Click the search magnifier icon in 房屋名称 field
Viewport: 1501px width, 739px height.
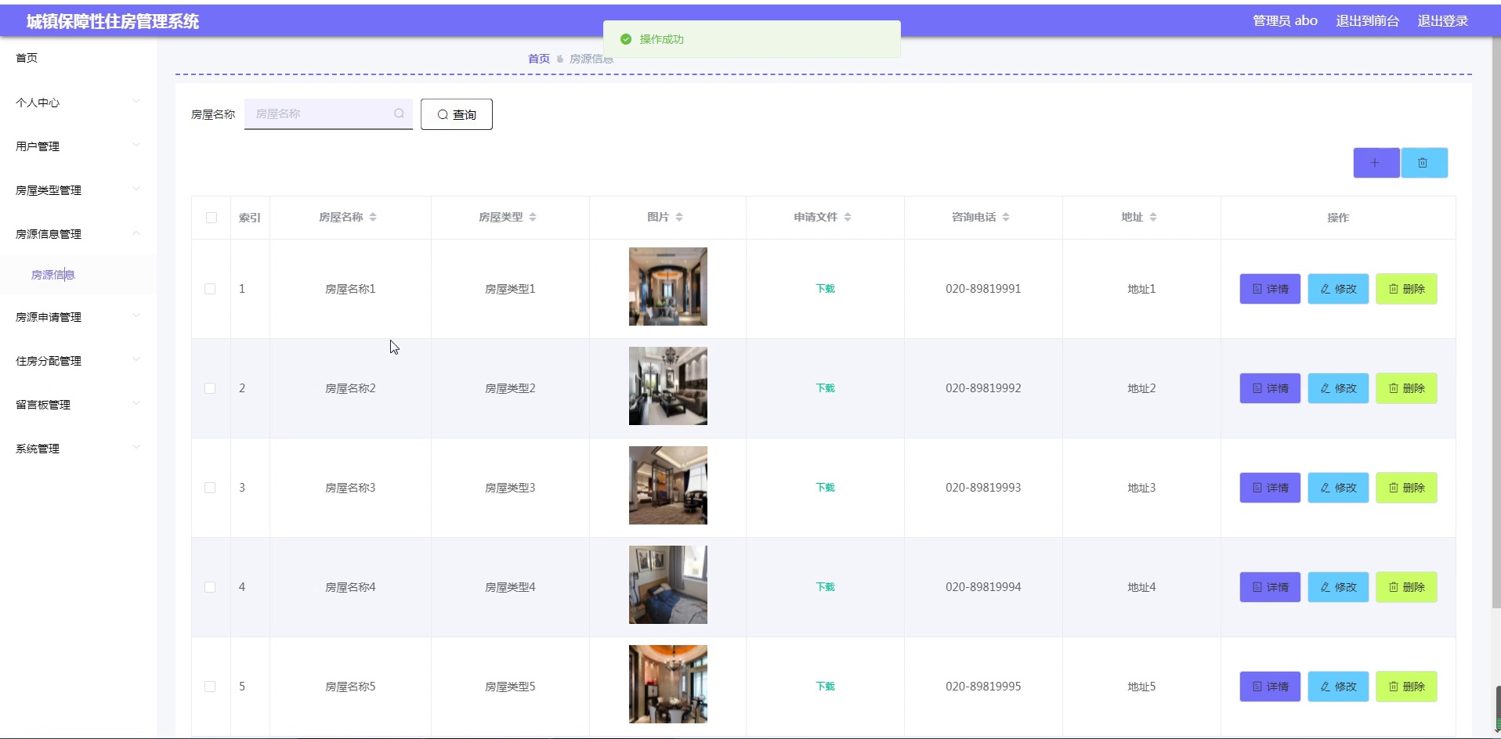point(399,114)
